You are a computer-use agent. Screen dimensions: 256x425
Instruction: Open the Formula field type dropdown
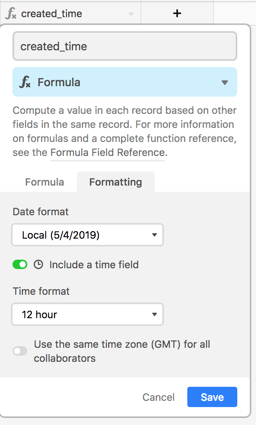coord(125,82)
